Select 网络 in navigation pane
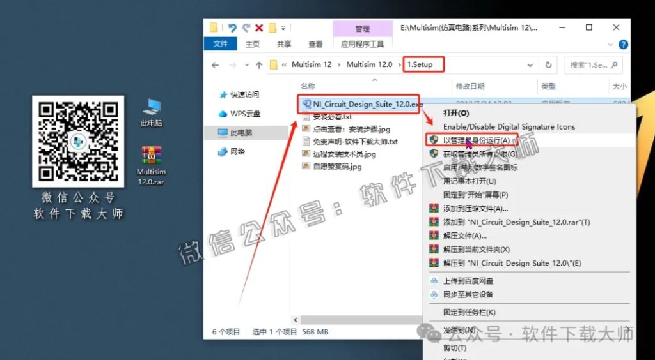Screen dimensions: 655x360 [232, 152]
